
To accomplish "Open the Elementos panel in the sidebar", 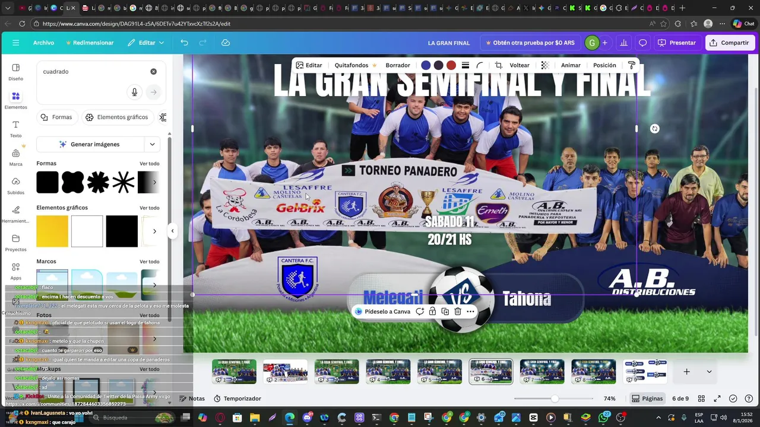I will pos(15,100).
